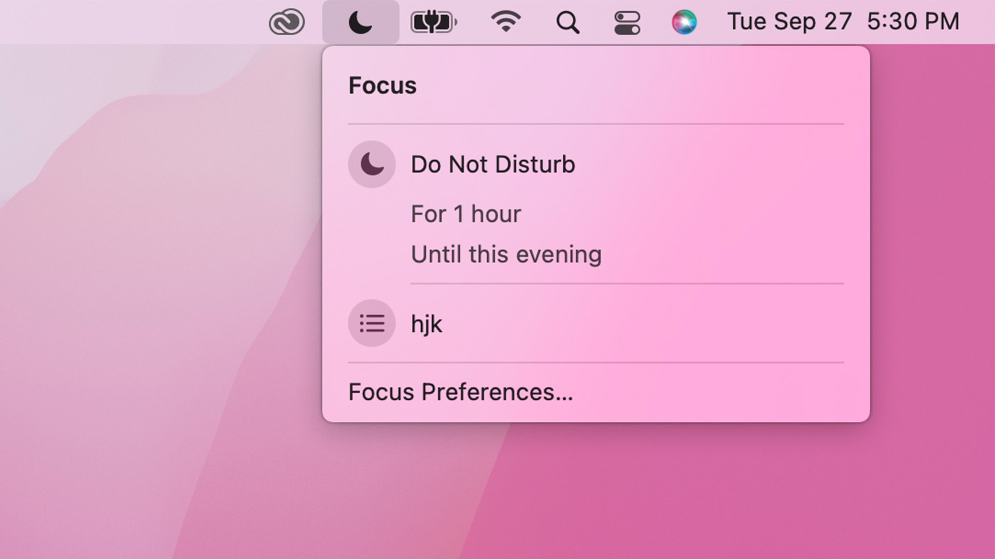Viewport: 995px width, 559px height.
Task: Open the battery status icon
Action: (433, 22)
